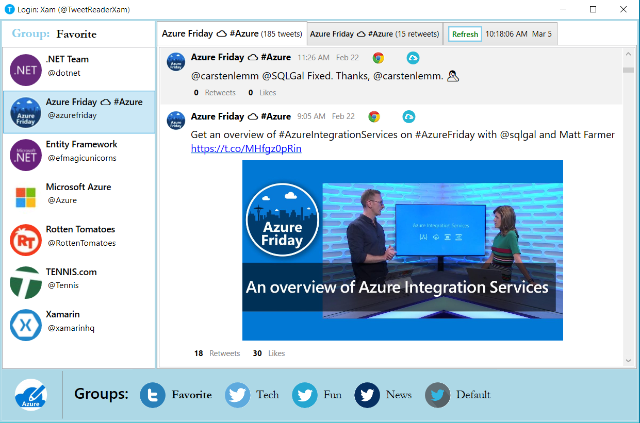Click the '9:05 AM Feb 22' timestamp
The image size is (640, 423).
[326, 116]
